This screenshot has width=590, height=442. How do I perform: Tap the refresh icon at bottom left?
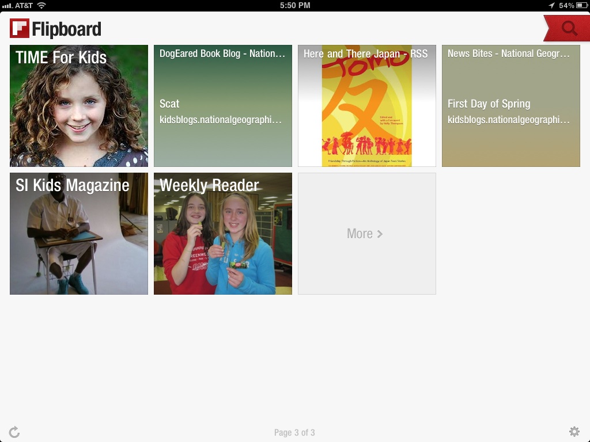(14, 430)
